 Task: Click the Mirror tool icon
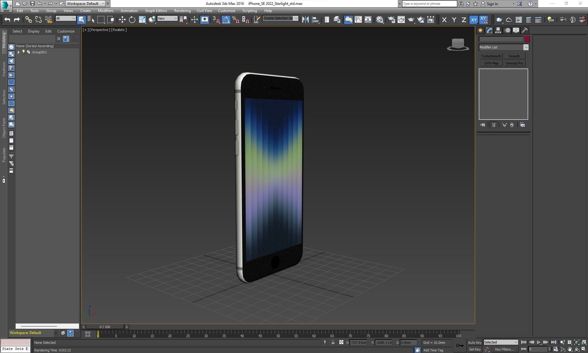click(x=305, y=20)
